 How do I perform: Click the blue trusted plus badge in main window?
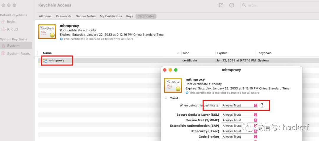point(61,39)
